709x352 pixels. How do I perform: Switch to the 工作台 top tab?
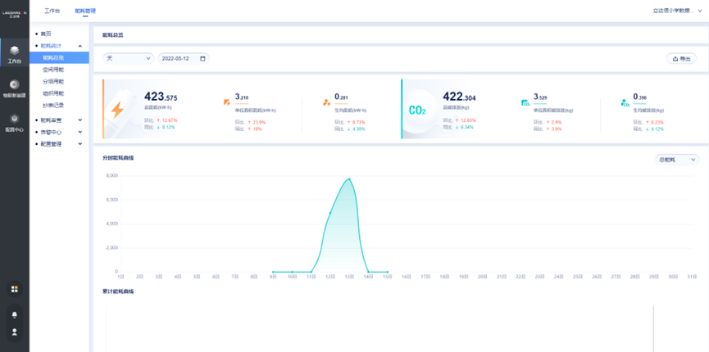[52, 11]
